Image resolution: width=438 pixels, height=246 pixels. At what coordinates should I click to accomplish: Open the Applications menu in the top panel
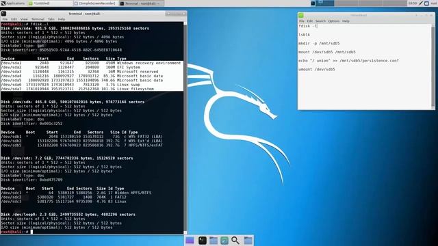click(x=13, y=3)
